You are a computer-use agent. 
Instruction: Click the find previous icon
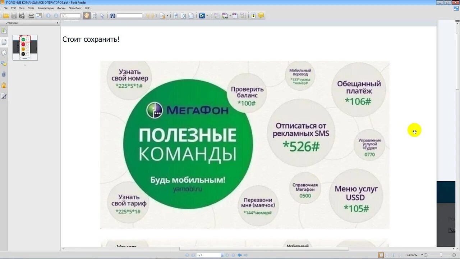pos(147,15)
